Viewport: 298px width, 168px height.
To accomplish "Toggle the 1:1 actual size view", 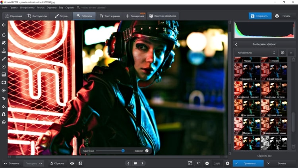I will (198, 163).
